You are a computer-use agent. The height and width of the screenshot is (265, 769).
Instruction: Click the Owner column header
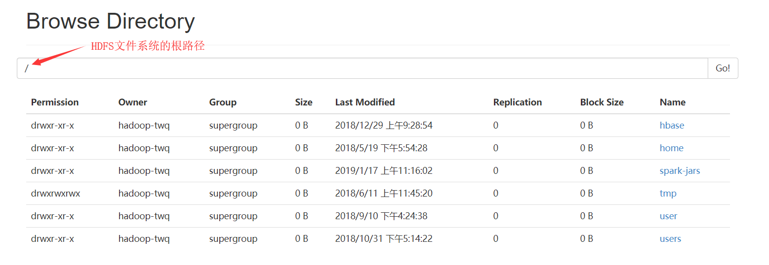(132, 102)
